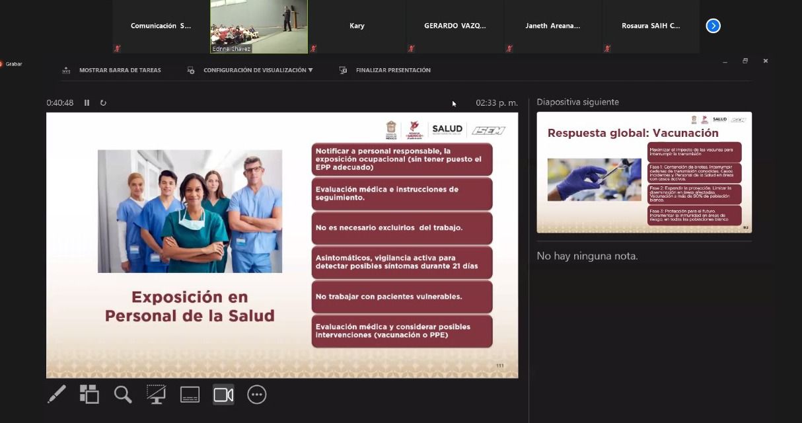Pause the presentation timer
This screenshot has height=423, width=802.
87,102
